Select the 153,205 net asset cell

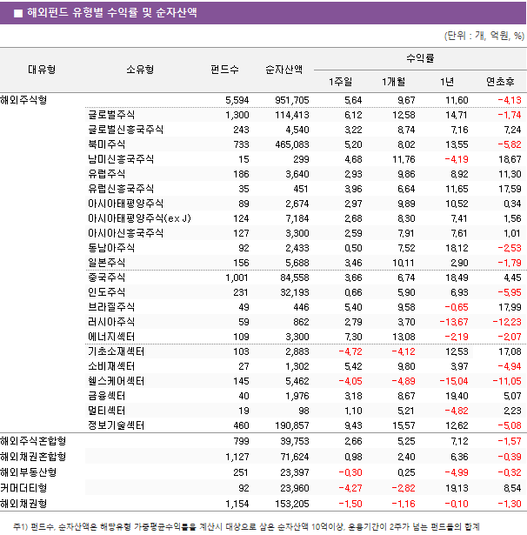pyautogui.click(x=292, y=504)
